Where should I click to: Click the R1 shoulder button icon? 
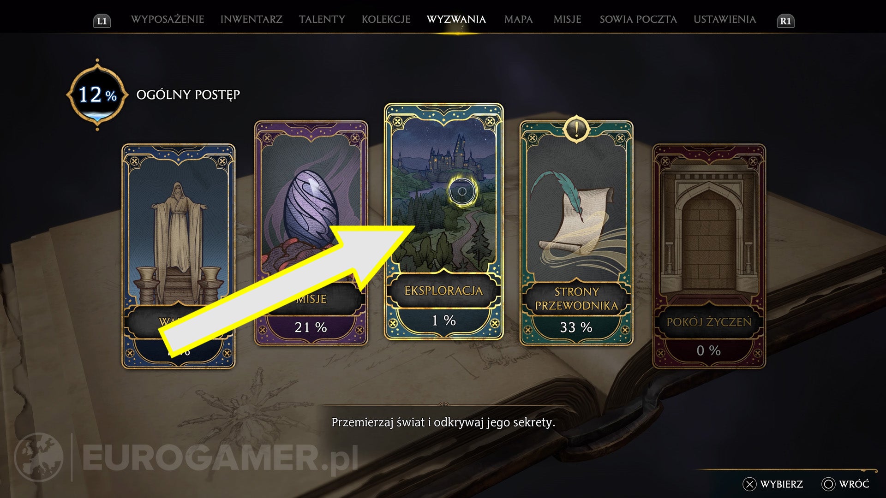pyautogui.click(x=785, y=21)
